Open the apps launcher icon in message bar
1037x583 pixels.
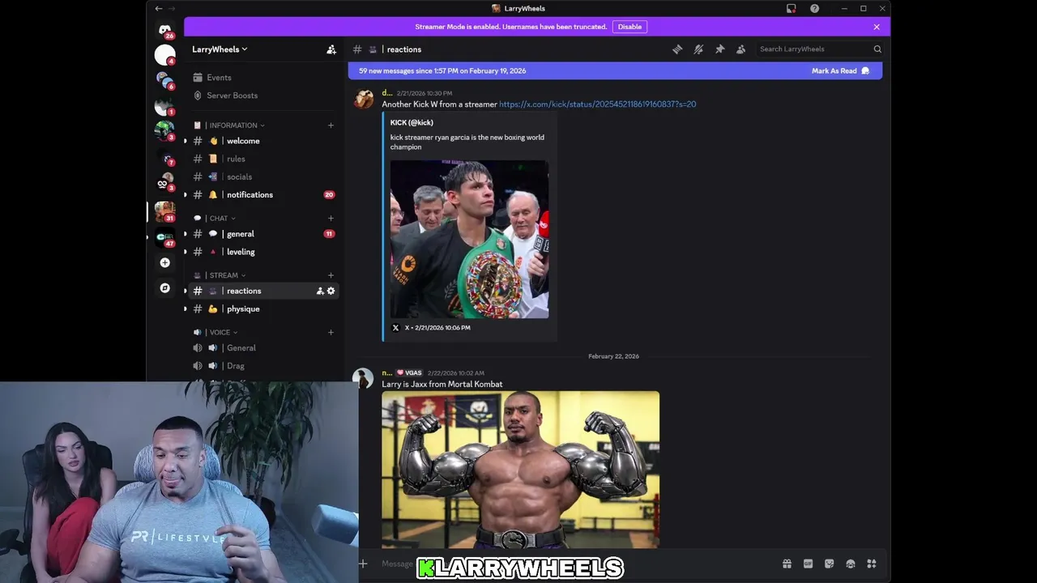pyautogui.click(x=872, y=564)
